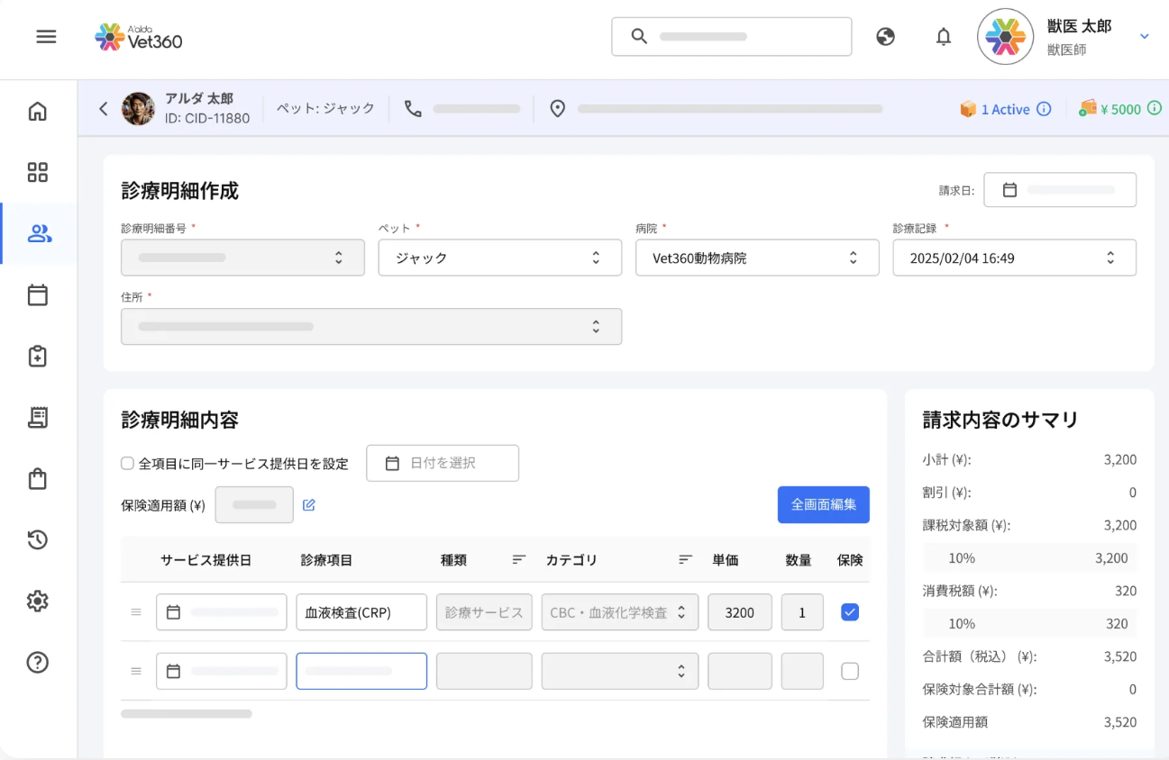Open the Home sidebar icon
1169x760 pixels.
click(x=38, y=112)
